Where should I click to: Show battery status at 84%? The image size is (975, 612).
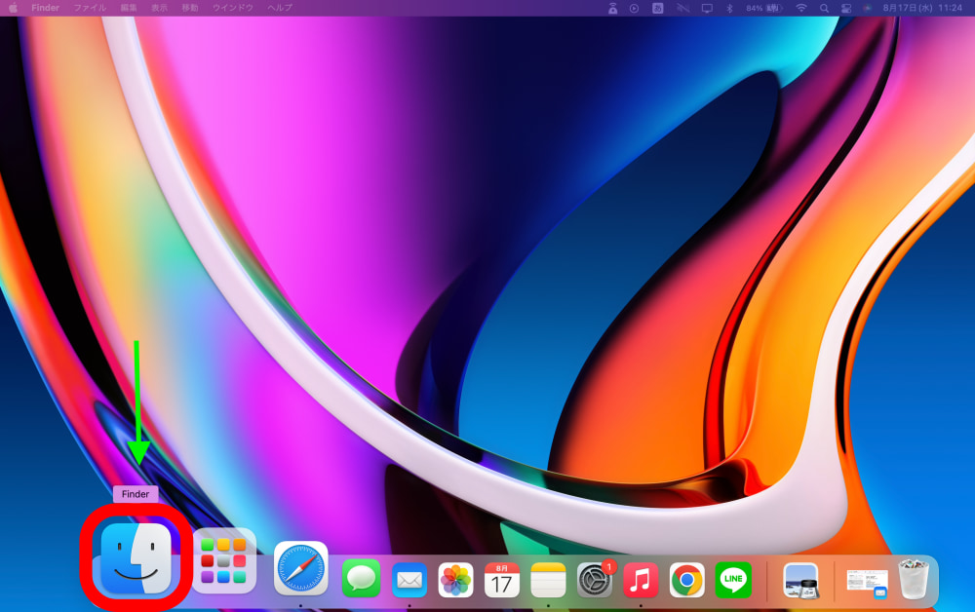[763, 8]
